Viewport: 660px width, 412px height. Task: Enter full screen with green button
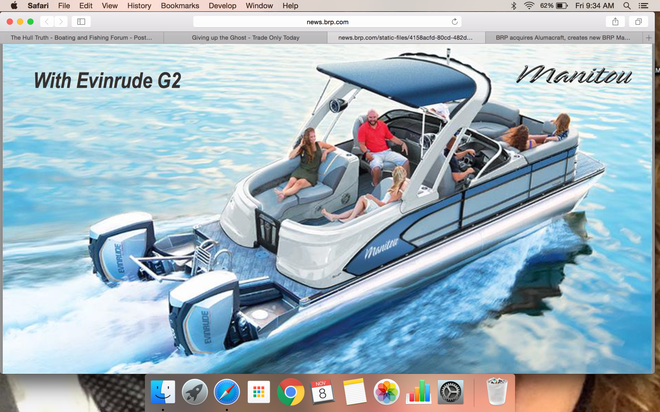point(30,22)
